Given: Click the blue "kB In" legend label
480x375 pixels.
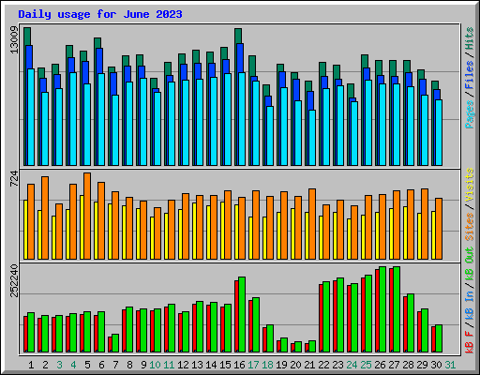Looking at the screenshot, I should pos(469,305).
